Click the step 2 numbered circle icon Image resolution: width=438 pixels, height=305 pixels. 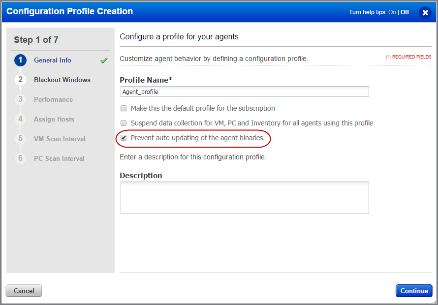click(x=20, y=80)
